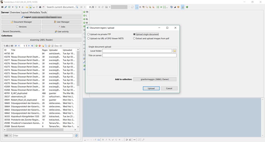Viewport: 265px width, 142px height.
Task: Go to first page in main toolbar
Action: [x=82, y=7]
